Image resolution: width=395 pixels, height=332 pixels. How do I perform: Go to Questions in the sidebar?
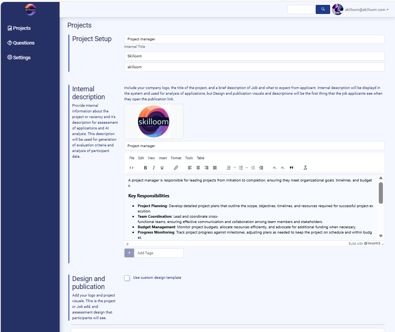click(x=21, y=43)
